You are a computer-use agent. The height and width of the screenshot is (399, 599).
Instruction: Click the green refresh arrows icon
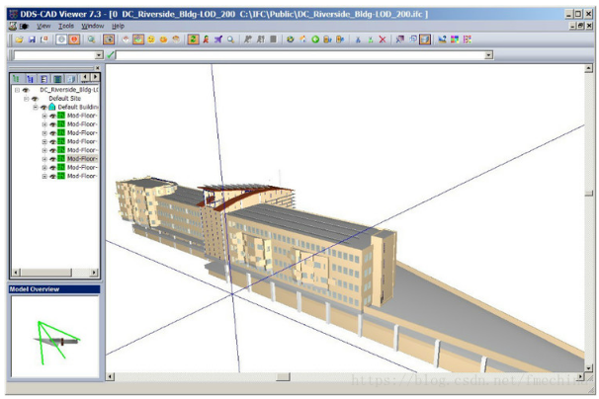click(194, 40)
